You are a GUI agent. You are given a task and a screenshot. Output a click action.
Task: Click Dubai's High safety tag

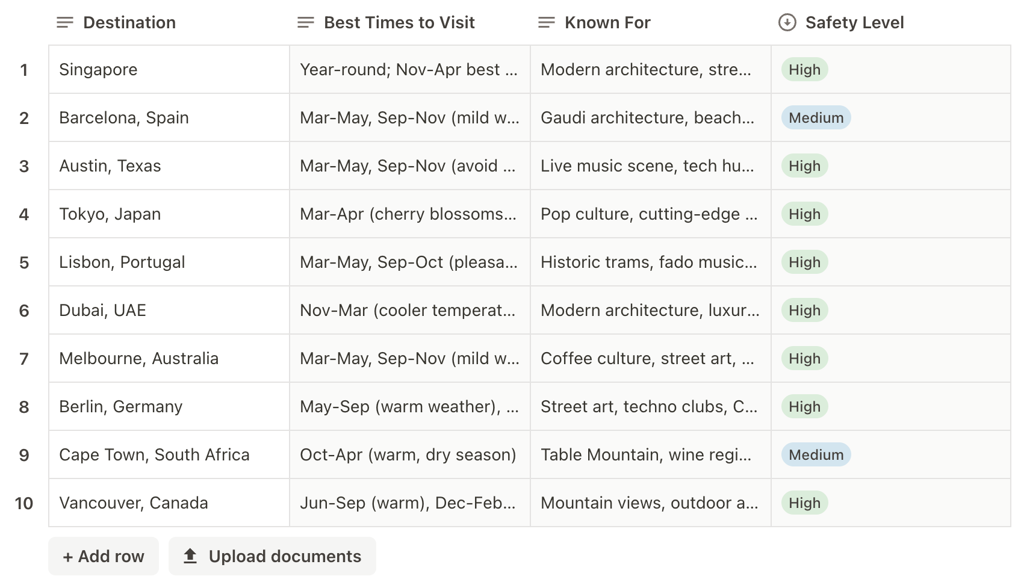805,311
